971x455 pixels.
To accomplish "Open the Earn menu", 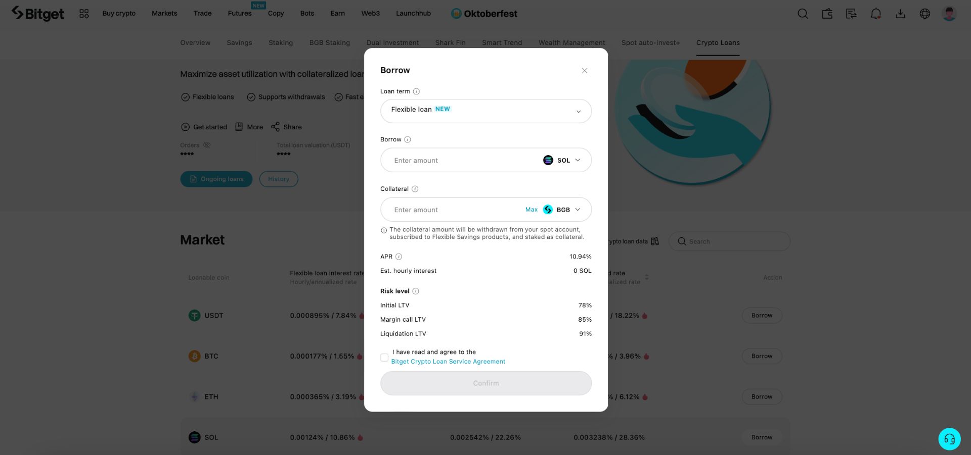I will pos(337,14).
